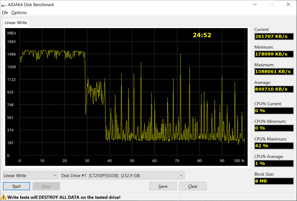Open the File menu
The width and height of the screenshot is (297, 201).
pyautogui.click(x=5, y=12)
